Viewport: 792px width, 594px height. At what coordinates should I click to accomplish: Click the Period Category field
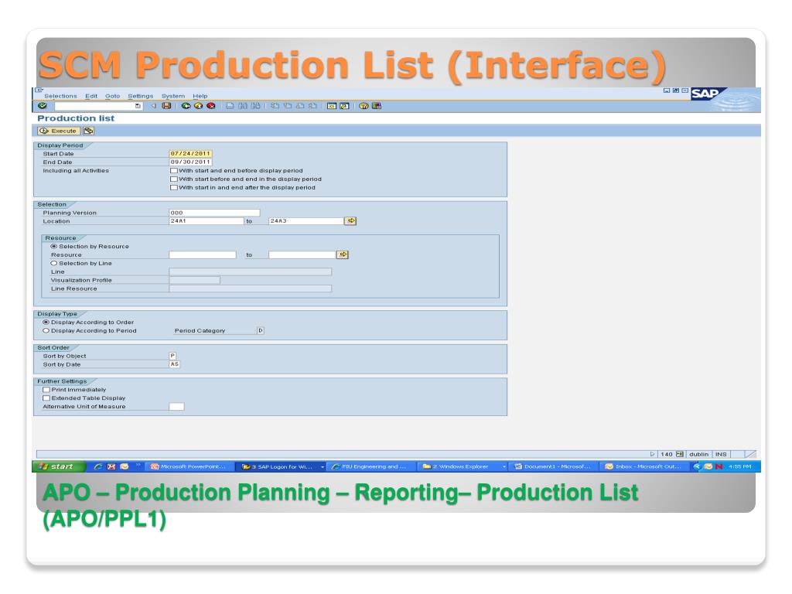pos(261,331)
